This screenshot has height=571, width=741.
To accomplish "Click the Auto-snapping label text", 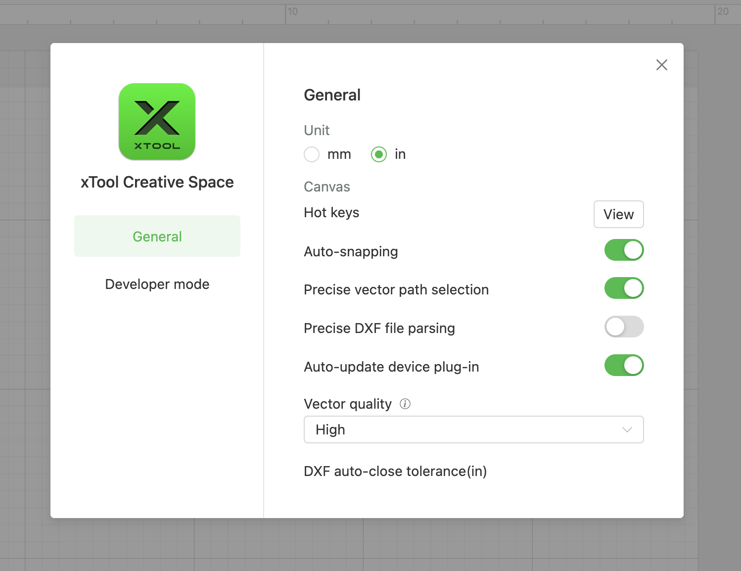I will pyautogui.click(x=351, y=251).
